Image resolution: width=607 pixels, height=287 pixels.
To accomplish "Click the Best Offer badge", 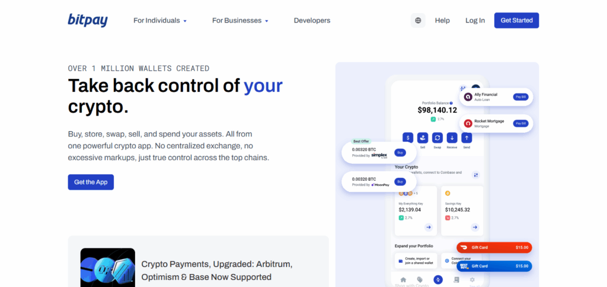I will [x=360, y=141].
